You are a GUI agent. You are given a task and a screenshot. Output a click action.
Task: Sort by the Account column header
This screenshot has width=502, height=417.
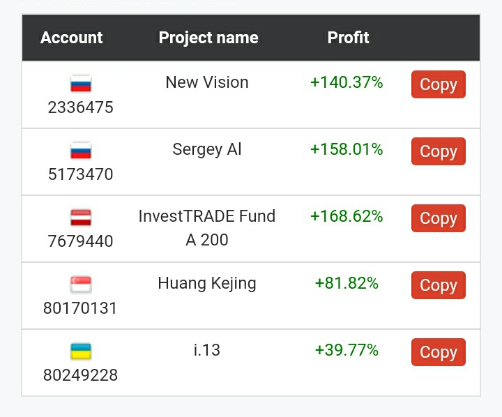(x=71, y=38)
